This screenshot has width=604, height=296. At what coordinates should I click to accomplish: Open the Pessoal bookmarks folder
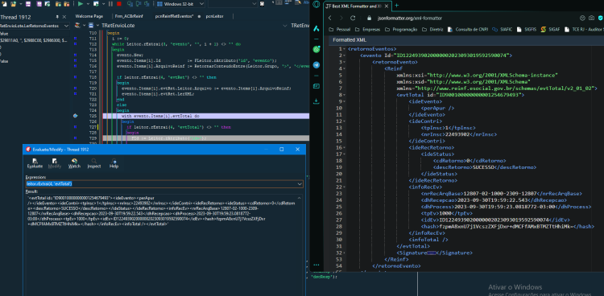point(340,29)
